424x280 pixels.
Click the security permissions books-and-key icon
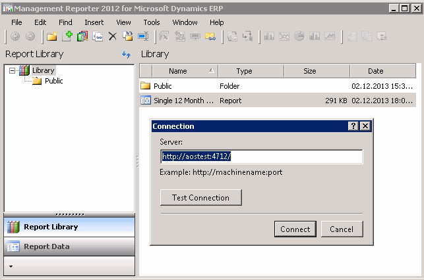[x=82, y=36]
